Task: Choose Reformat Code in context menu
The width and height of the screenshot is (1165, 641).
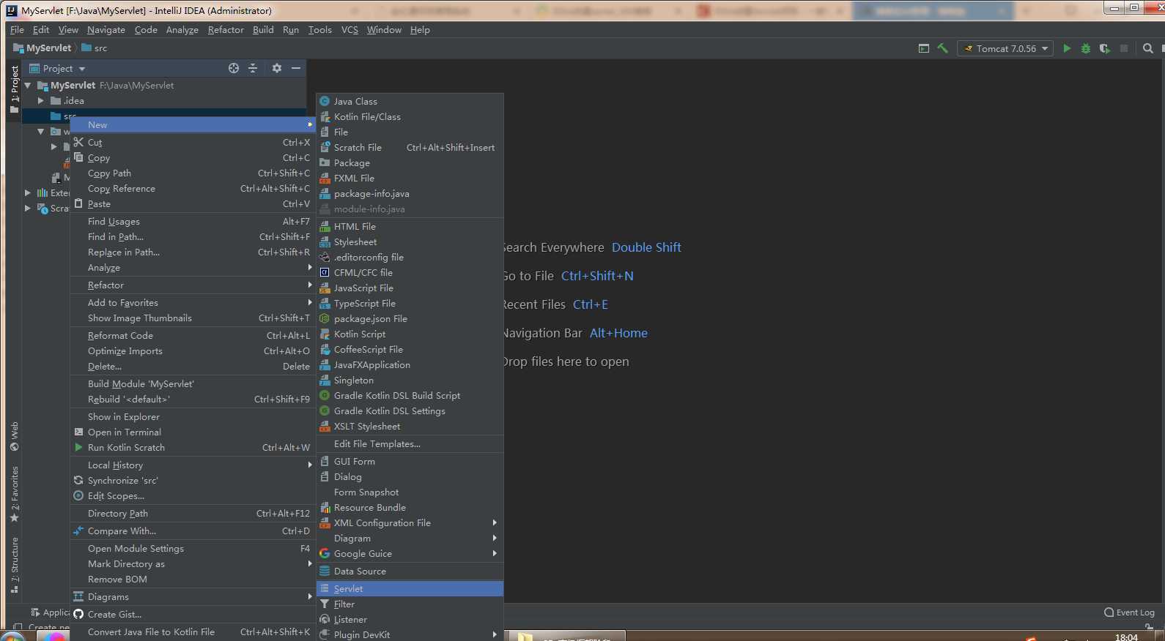Action: pyautogui.click(x=192, y=336)
